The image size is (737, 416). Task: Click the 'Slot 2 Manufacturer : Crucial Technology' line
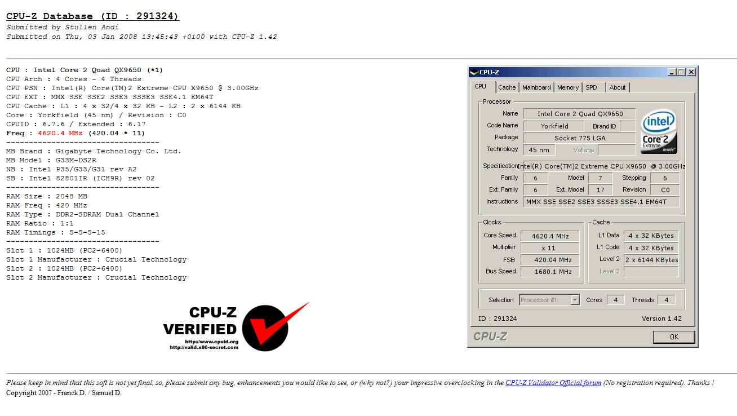(96, 277)
